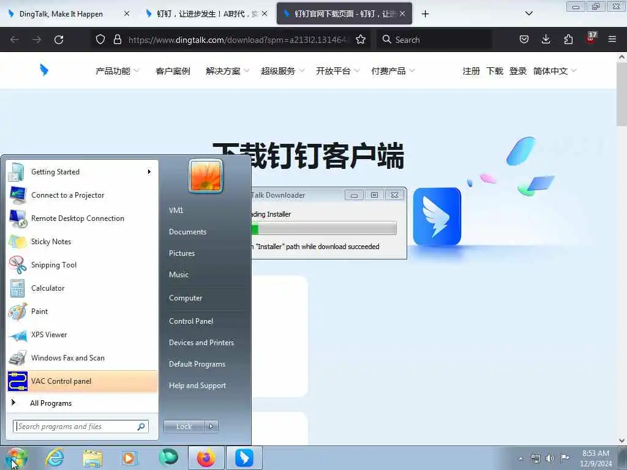The height and width of the screenshot is (470, 627).
Task: Open Windows Fax and Scan
Action: tap(82, 357)
